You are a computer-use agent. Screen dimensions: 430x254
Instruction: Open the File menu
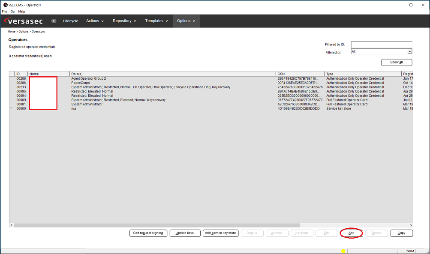click(4, 12)
